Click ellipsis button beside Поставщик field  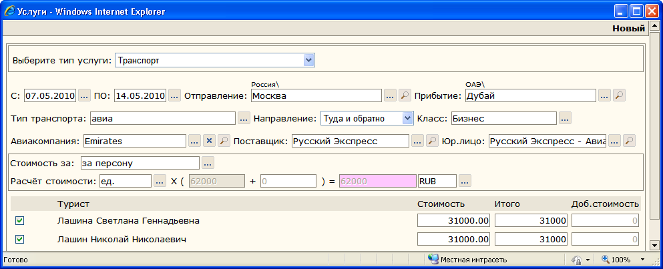coord(418,142)
